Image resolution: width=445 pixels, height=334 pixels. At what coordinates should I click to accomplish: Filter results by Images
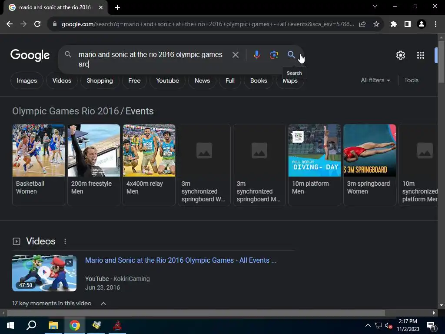27,80
